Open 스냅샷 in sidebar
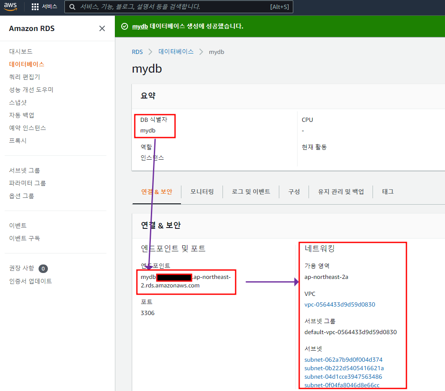 pos(18,102)
